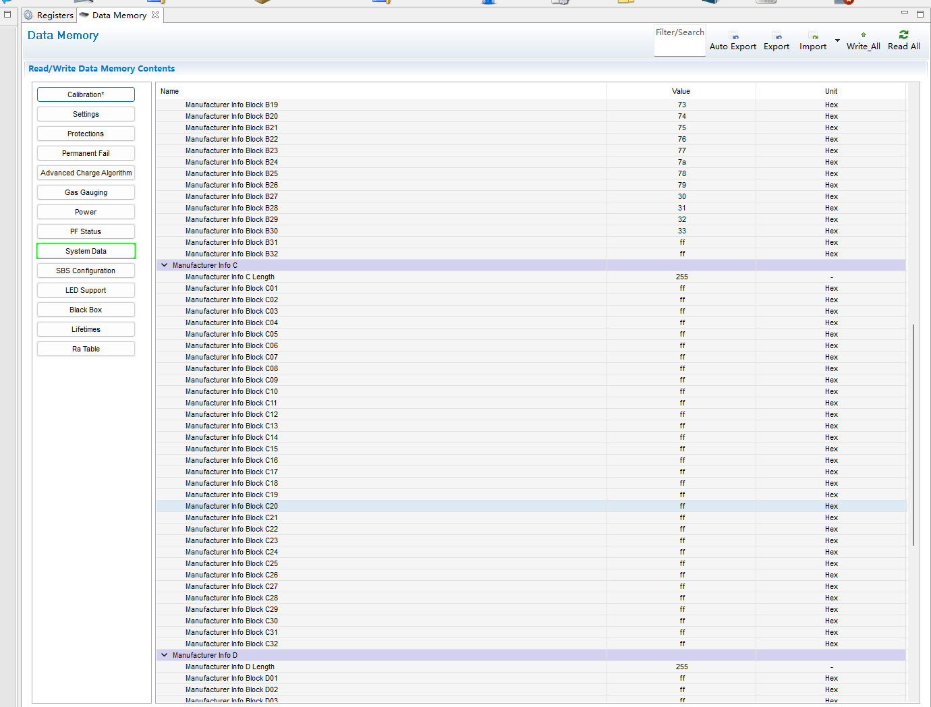Select the highlighted Manufacturer Info Block C20 row

click(x=531, y=506)
